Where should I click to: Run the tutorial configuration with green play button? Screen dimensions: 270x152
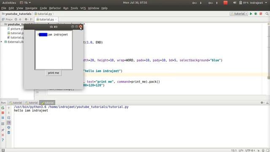click(x=251, y=14)
